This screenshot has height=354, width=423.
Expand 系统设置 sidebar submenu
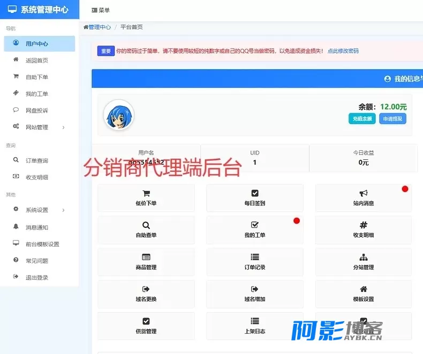tap(40, 210)
